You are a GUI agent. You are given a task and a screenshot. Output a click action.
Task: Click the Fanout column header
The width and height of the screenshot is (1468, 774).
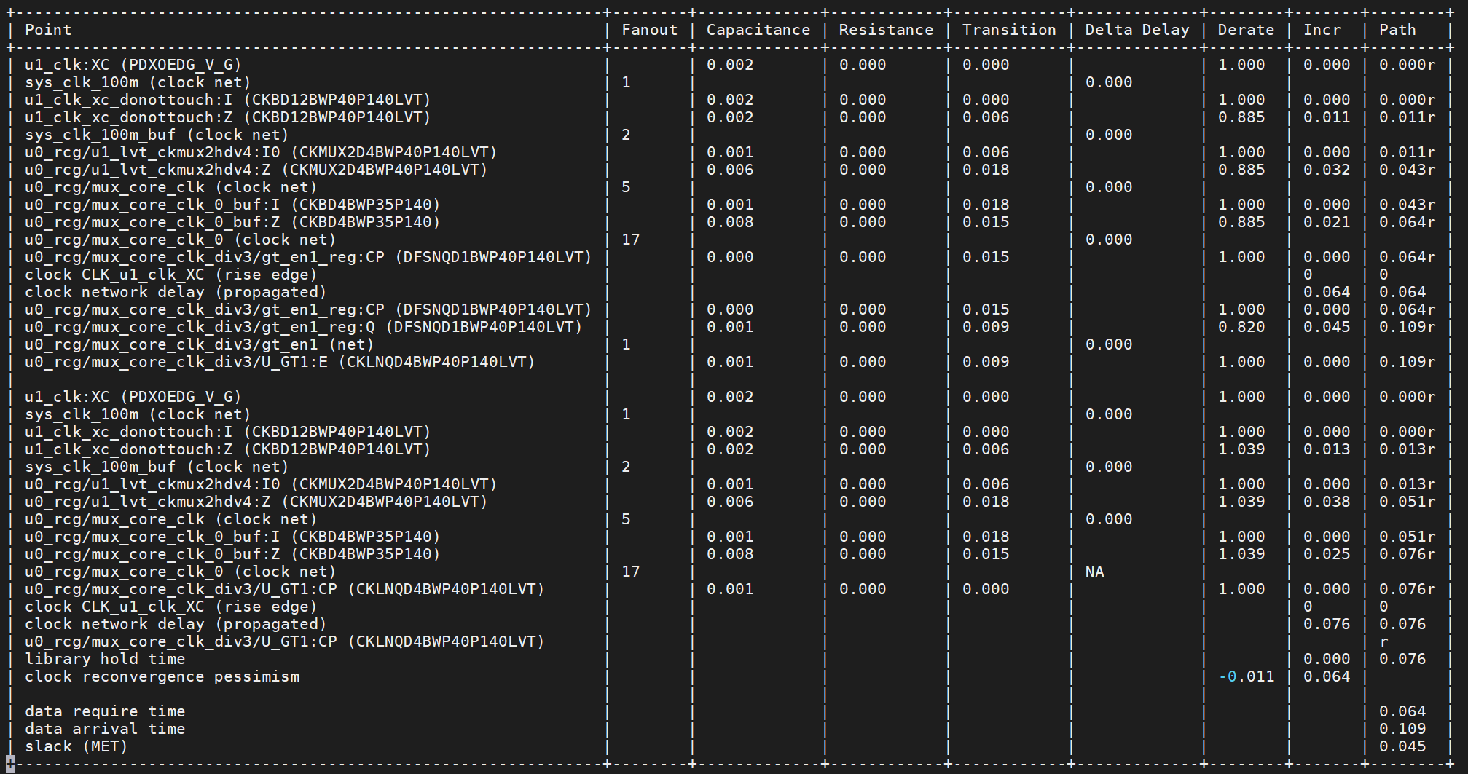[x=649, y=30]
